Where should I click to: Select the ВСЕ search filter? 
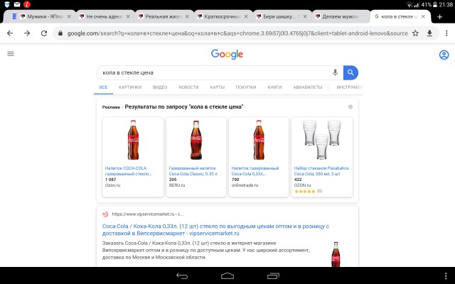point(103,87)
